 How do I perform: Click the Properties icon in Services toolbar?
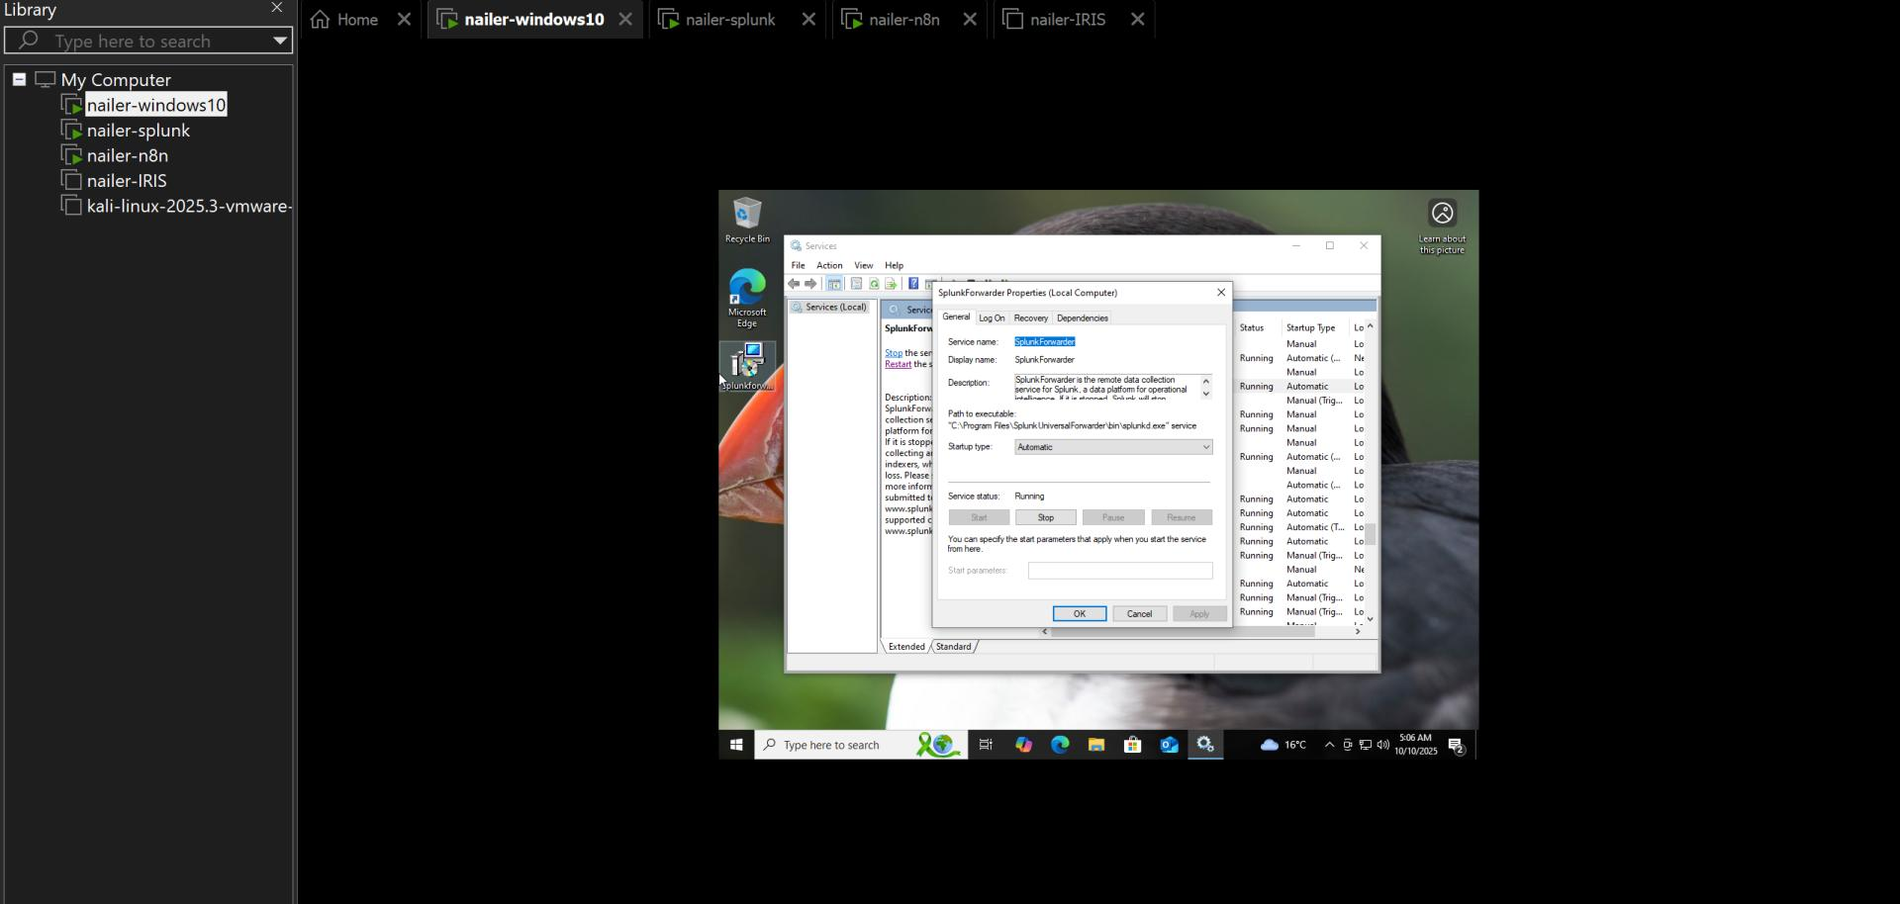coord(856,284)
